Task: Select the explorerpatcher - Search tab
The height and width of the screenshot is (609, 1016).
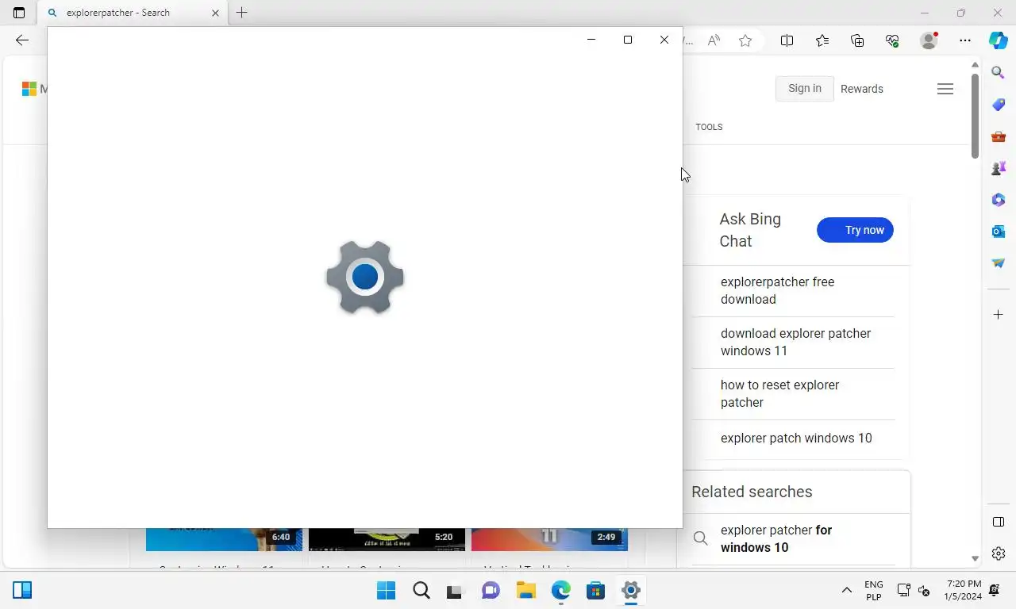Action: click(x=132, y=13)
